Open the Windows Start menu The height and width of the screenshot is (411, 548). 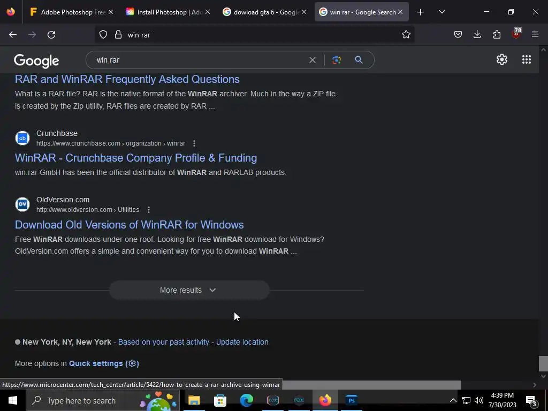[x=13, y=400]
